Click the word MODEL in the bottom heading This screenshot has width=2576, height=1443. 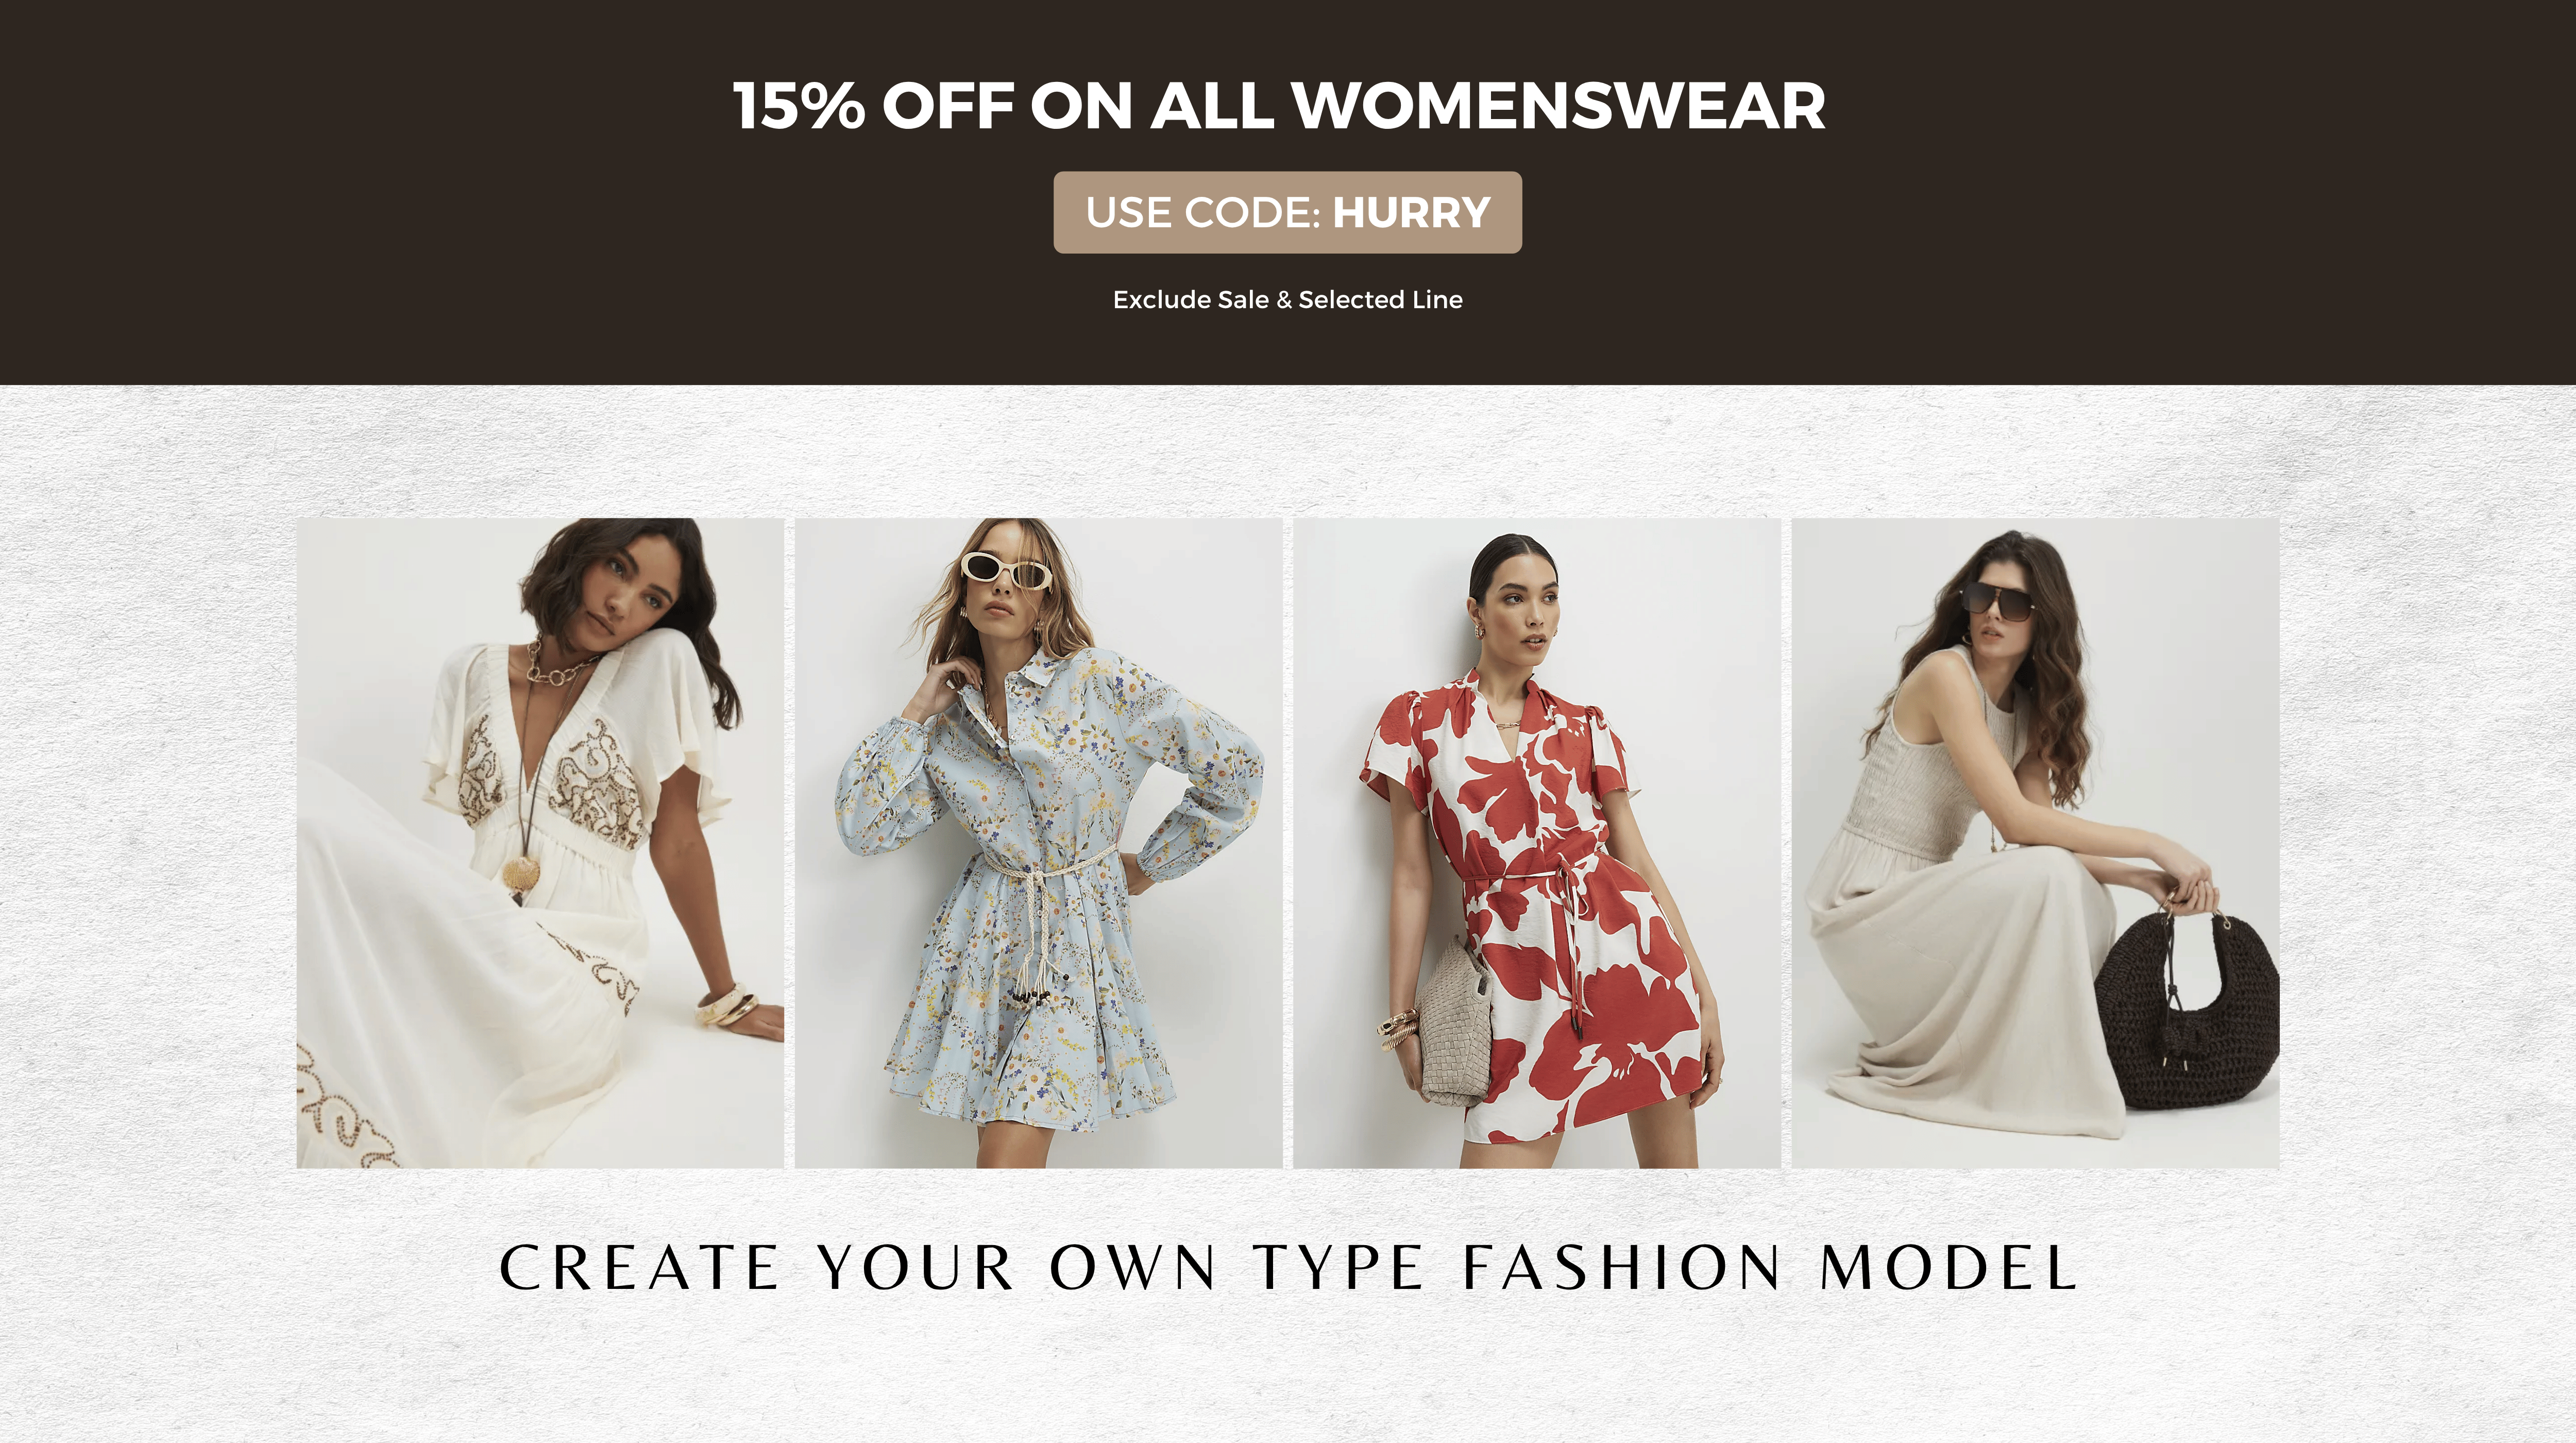(x=1949, y=1268)
